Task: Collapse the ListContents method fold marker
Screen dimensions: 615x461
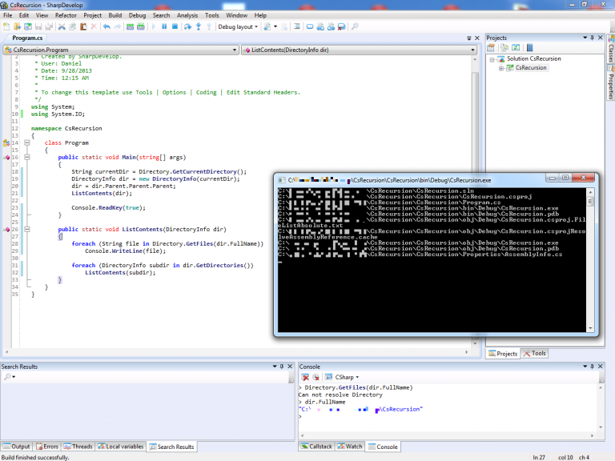Action: click(x=26, y=230)
